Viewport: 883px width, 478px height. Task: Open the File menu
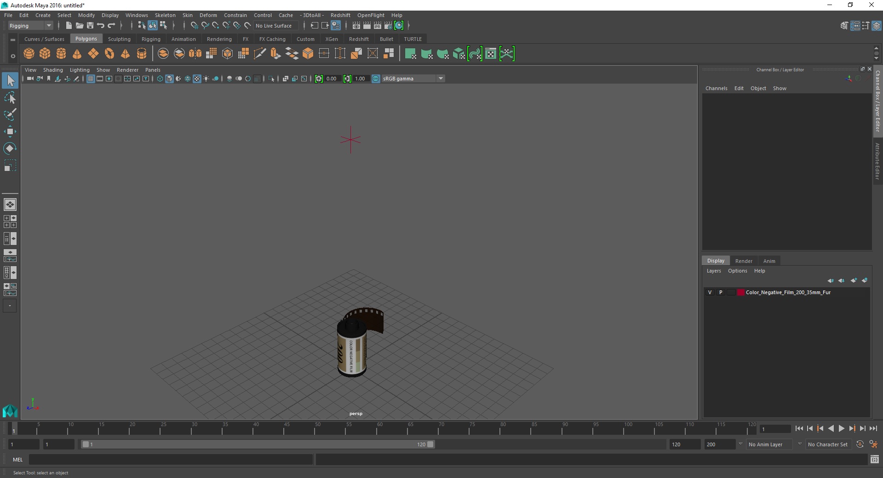[8, 15]
